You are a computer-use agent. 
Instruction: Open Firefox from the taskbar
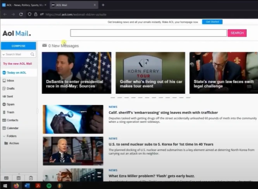(16, 186)
